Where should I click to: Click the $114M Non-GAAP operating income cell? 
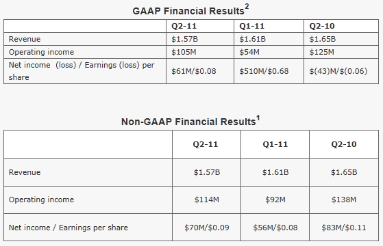[x=207, y=200]
